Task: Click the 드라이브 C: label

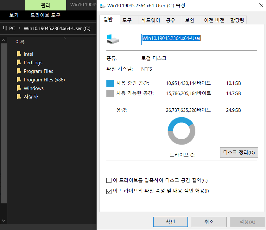Action: [182, 155]
